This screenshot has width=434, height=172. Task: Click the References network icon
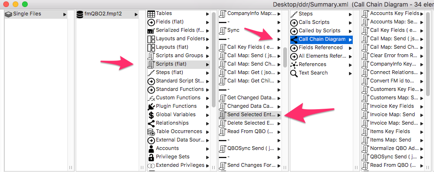[x=294, y=65]
